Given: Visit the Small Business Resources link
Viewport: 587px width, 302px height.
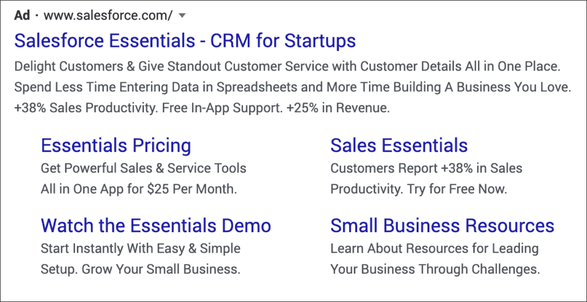Looking at the screenshot, I should pos(442,225).
